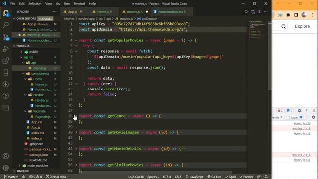Click JavaScript language mode in status bar
The image size is (318, 179).
[x=194, y=177]
